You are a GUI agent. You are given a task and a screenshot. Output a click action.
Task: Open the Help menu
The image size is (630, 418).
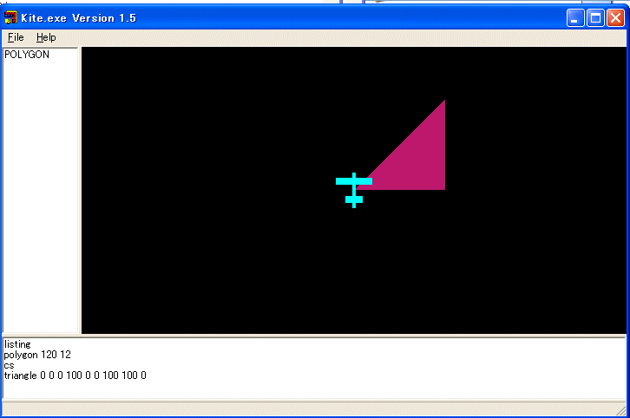pos(46,37)
